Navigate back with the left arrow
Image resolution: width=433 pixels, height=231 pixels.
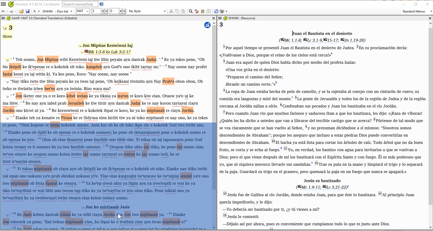coord(3,11)
